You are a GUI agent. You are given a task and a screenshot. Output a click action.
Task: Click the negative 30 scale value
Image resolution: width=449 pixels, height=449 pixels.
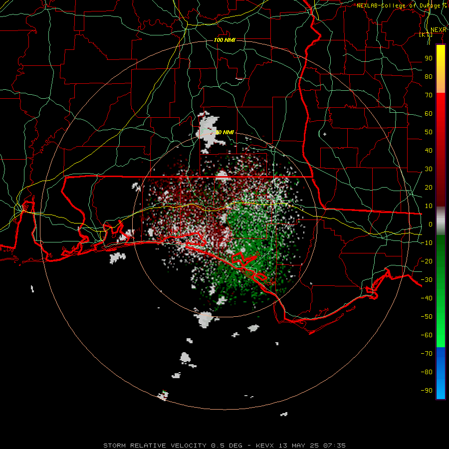[427, 280]
